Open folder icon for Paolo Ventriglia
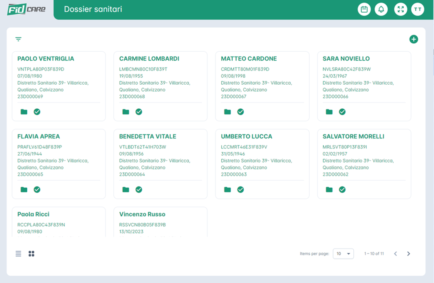Viewport: 434px width, 283px height. coord(24,112)
